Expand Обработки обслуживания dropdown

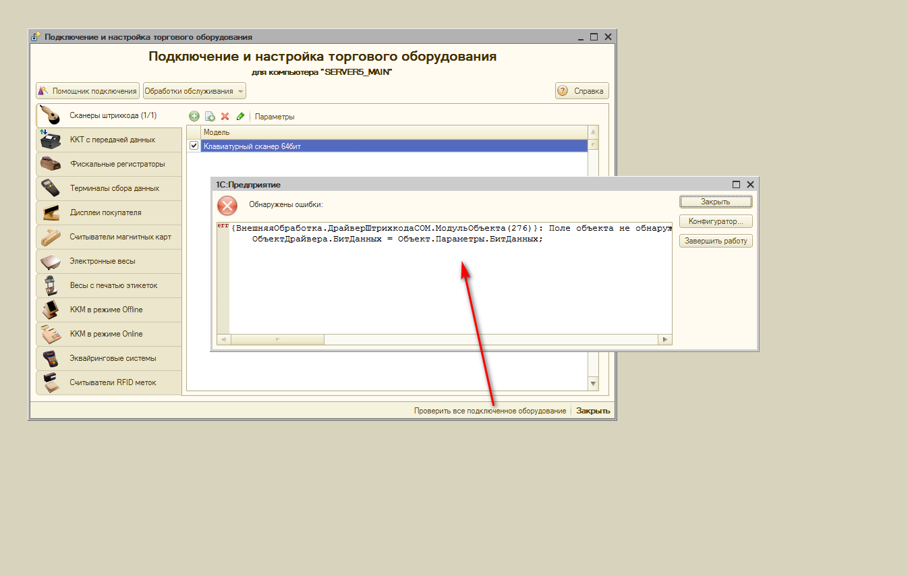pos(194,91)
